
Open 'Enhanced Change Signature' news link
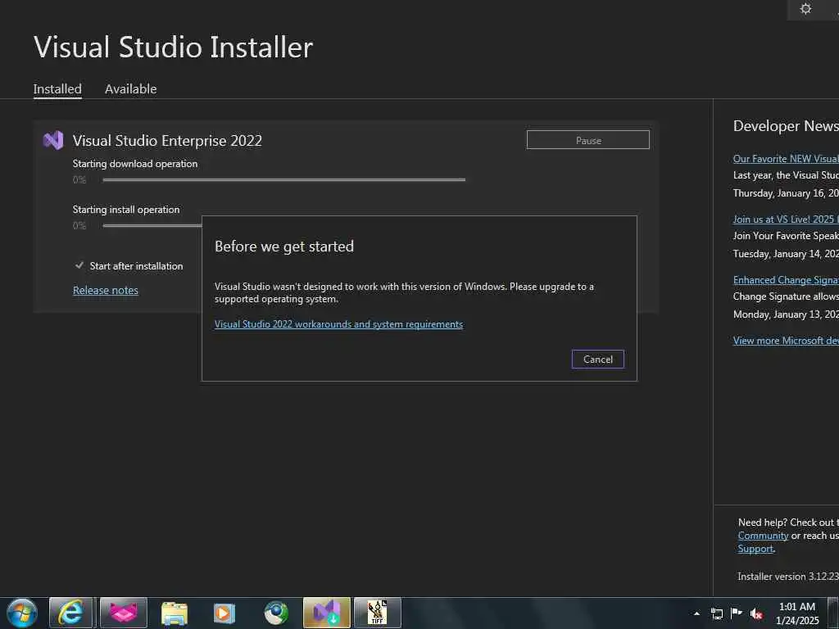(x=786, y=280)
